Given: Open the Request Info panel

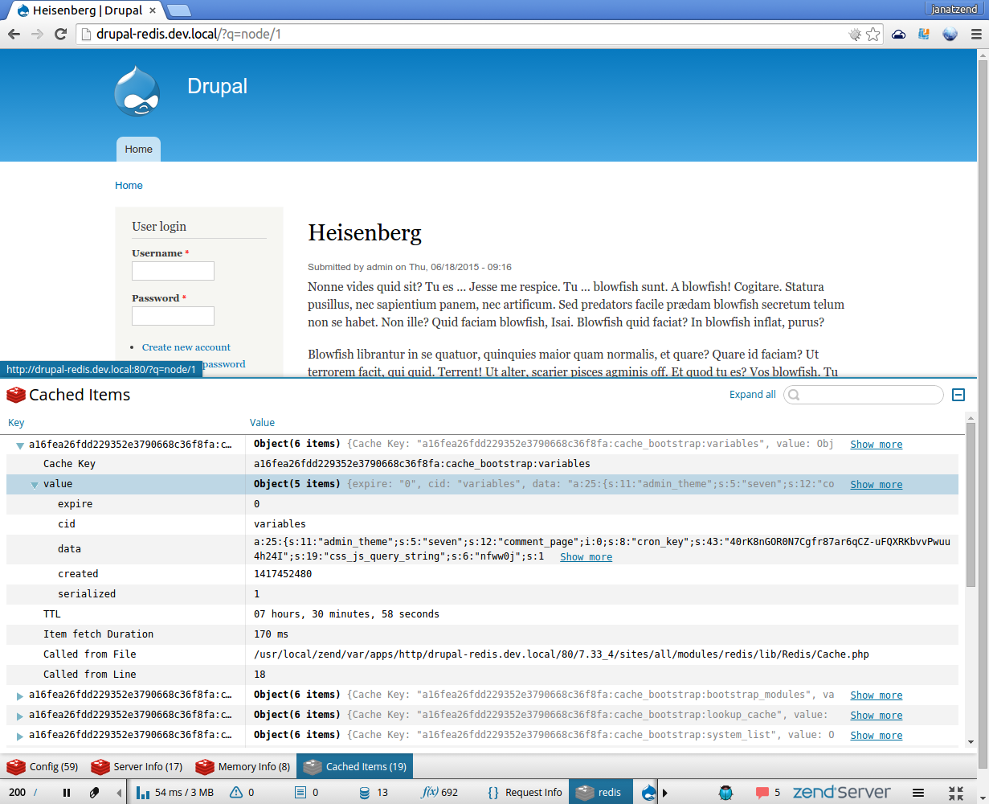Looking at the screenshot, I should (x=525, y=793).
